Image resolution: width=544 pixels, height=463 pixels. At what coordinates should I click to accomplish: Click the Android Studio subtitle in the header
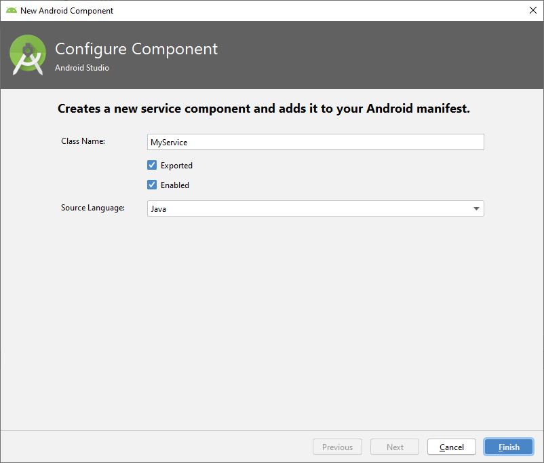pyautogui.click(x=82, y=68)
